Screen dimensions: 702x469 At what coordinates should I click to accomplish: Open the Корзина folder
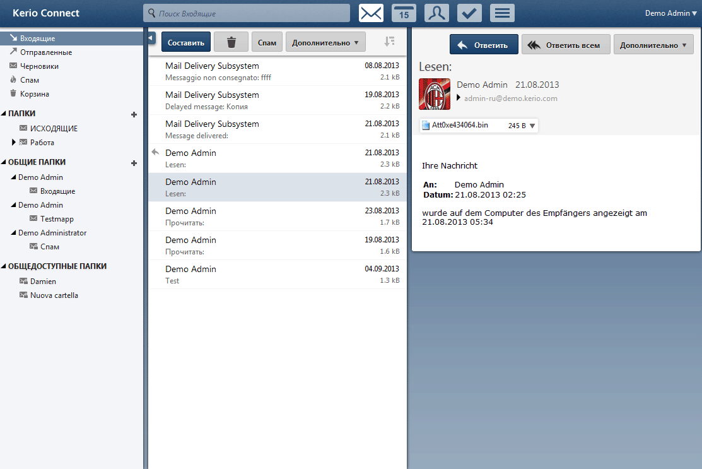(x=34, y=94)
